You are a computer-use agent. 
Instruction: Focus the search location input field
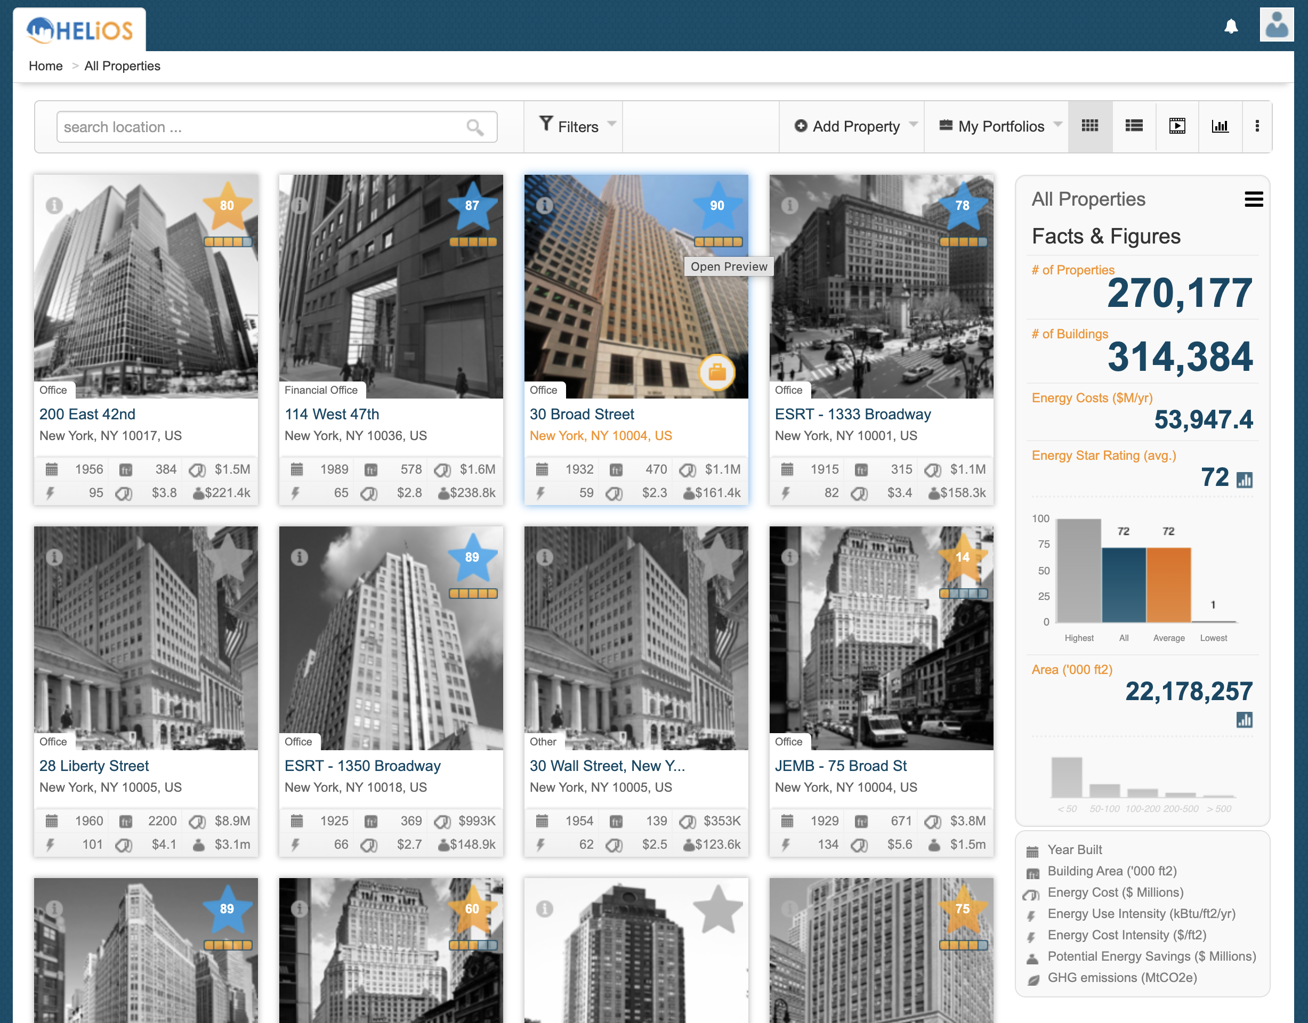tap(277, 127)
